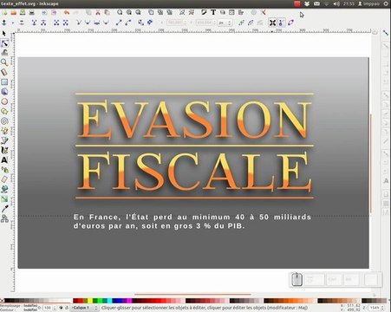The height and width of the screenshot is (312, 391).
Task: Ungroup selected objects icon
Action: coord(192,12)
